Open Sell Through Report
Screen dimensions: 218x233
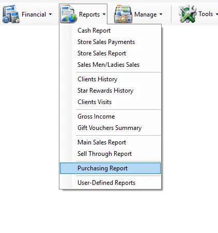click(x=110, y=154)
